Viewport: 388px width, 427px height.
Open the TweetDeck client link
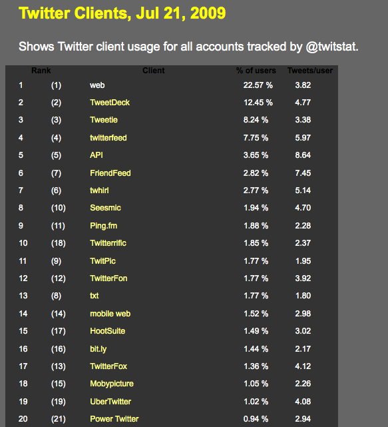pyautogui.click(x=110, y=103)
